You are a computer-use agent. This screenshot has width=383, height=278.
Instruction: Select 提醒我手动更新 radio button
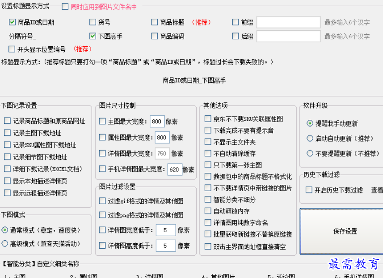click(310, 123)
